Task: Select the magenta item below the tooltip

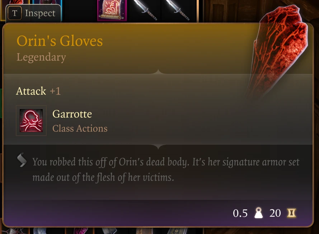Action: pos(80,231)
